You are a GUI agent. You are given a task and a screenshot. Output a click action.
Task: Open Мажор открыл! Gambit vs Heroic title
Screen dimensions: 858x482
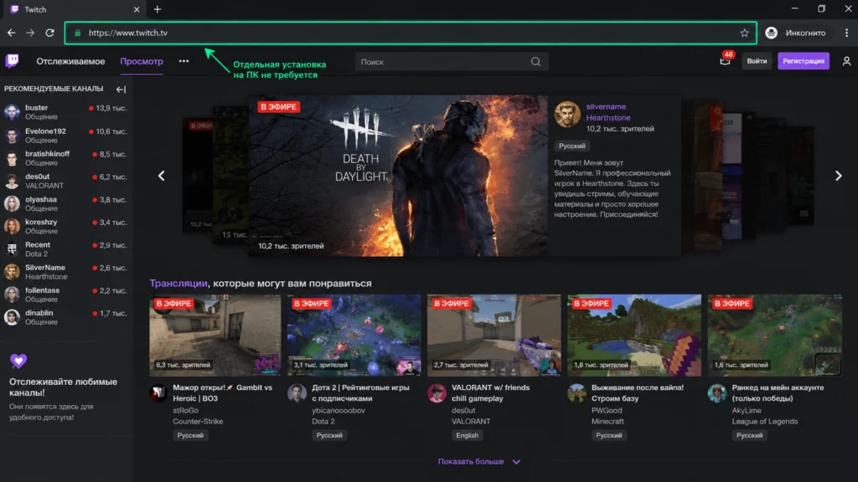coord(222,393)
